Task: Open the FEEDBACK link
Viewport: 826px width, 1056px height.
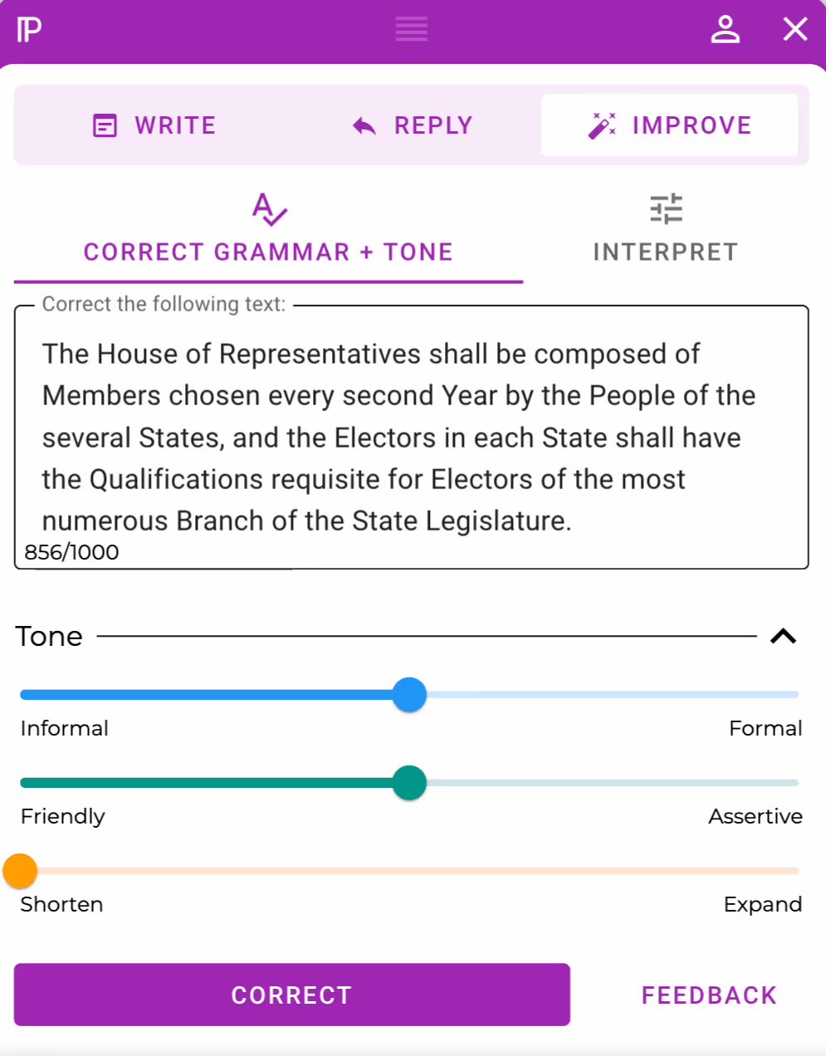Action: [x=709, y=995]
